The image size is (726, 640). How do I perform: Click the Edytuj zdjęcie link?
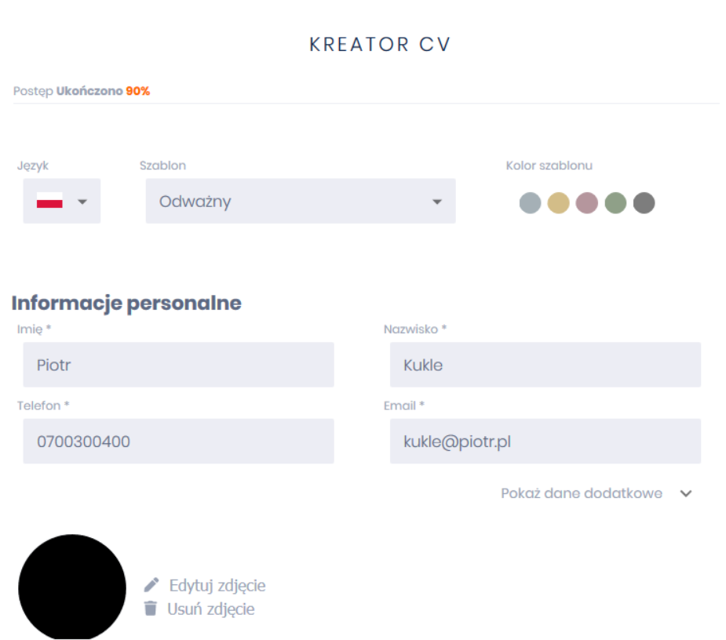(217, 585)
